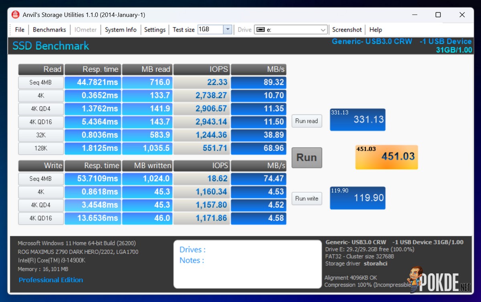Click the FAT32 cluster size text
Viewport: 481px width, 302px height.
tap(360, 256)
